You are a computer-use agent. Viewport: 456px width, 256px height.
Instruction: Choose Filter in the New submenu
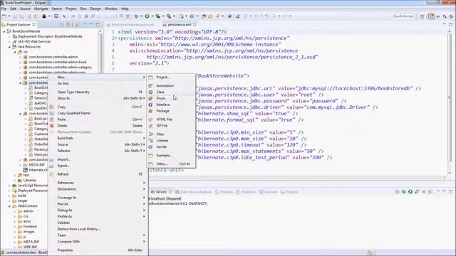(171, 134)
